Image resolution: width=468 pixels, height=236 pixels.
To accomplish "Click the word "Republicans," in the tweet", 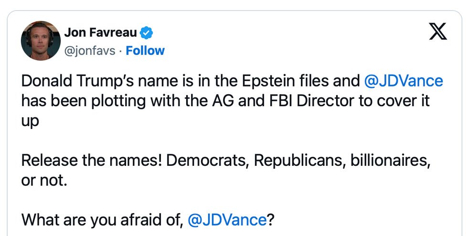I will 299,161.
